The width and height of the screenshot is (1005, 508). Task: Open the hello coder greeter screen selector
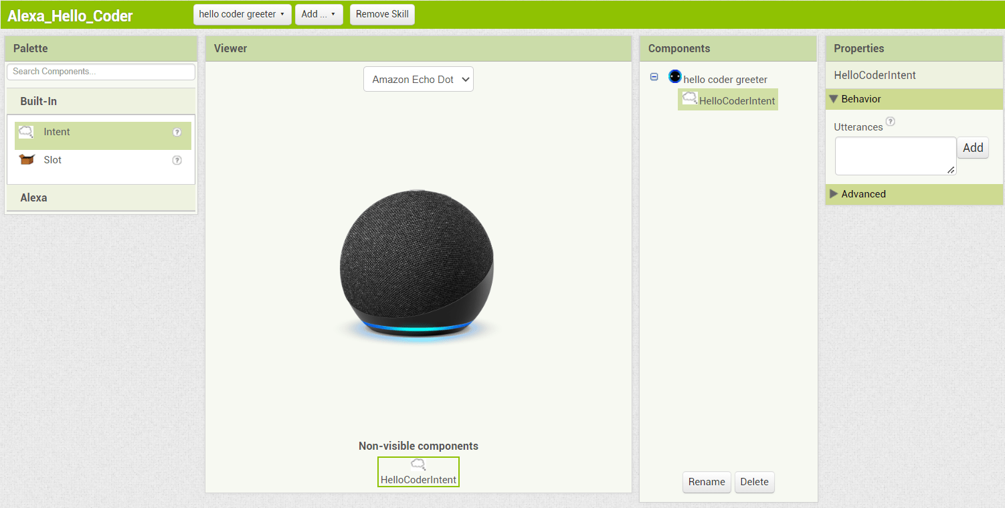pyautogui.click(x=242, y=13)
